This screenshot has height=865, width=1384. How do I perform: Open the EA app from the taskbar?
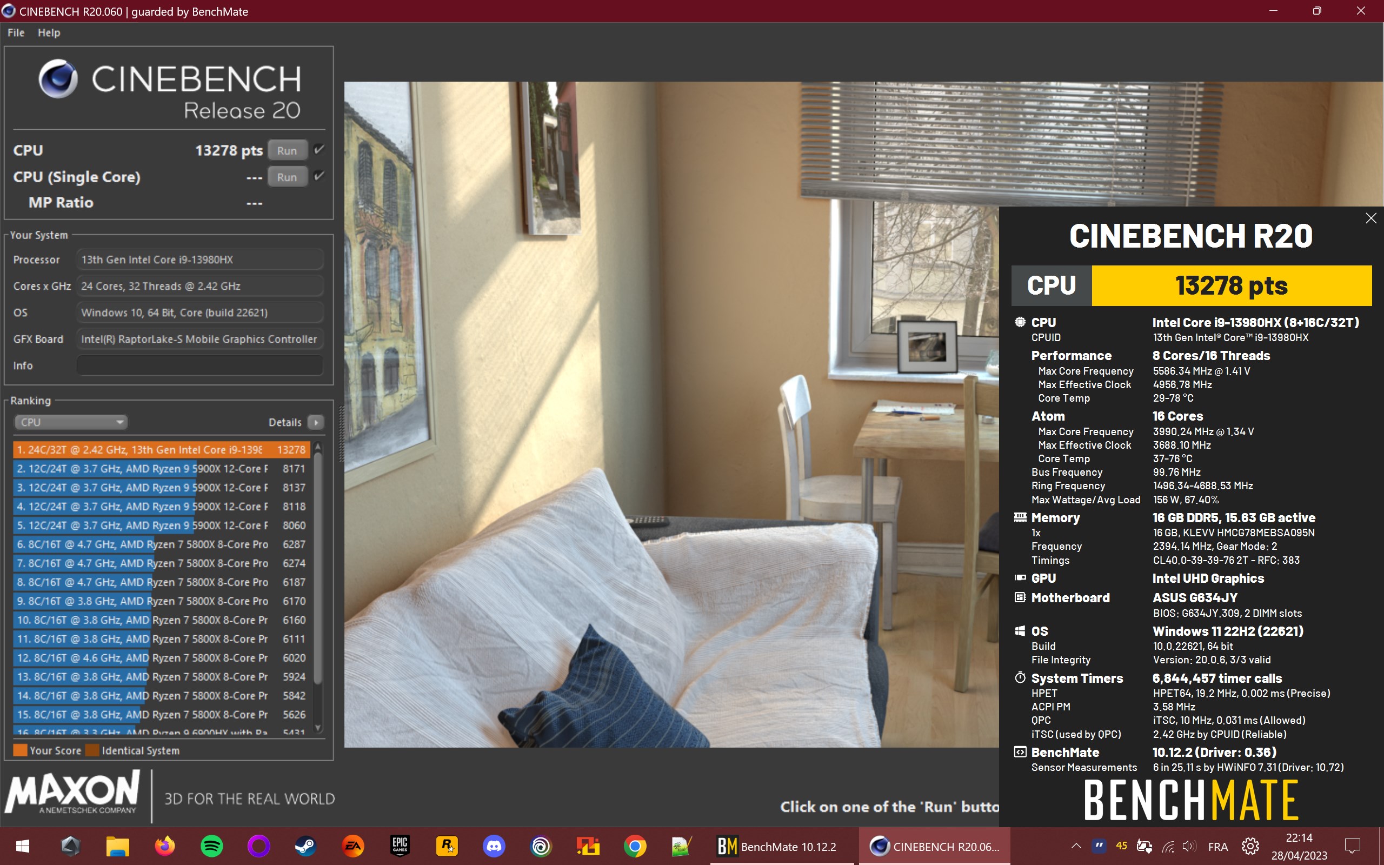point(353,846)
